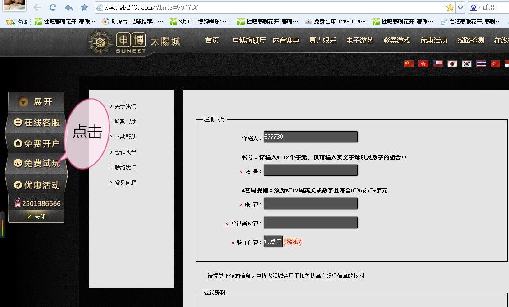Select the Hong Kong flag icon
Viewport: 509px width, 307px height.
423,64
